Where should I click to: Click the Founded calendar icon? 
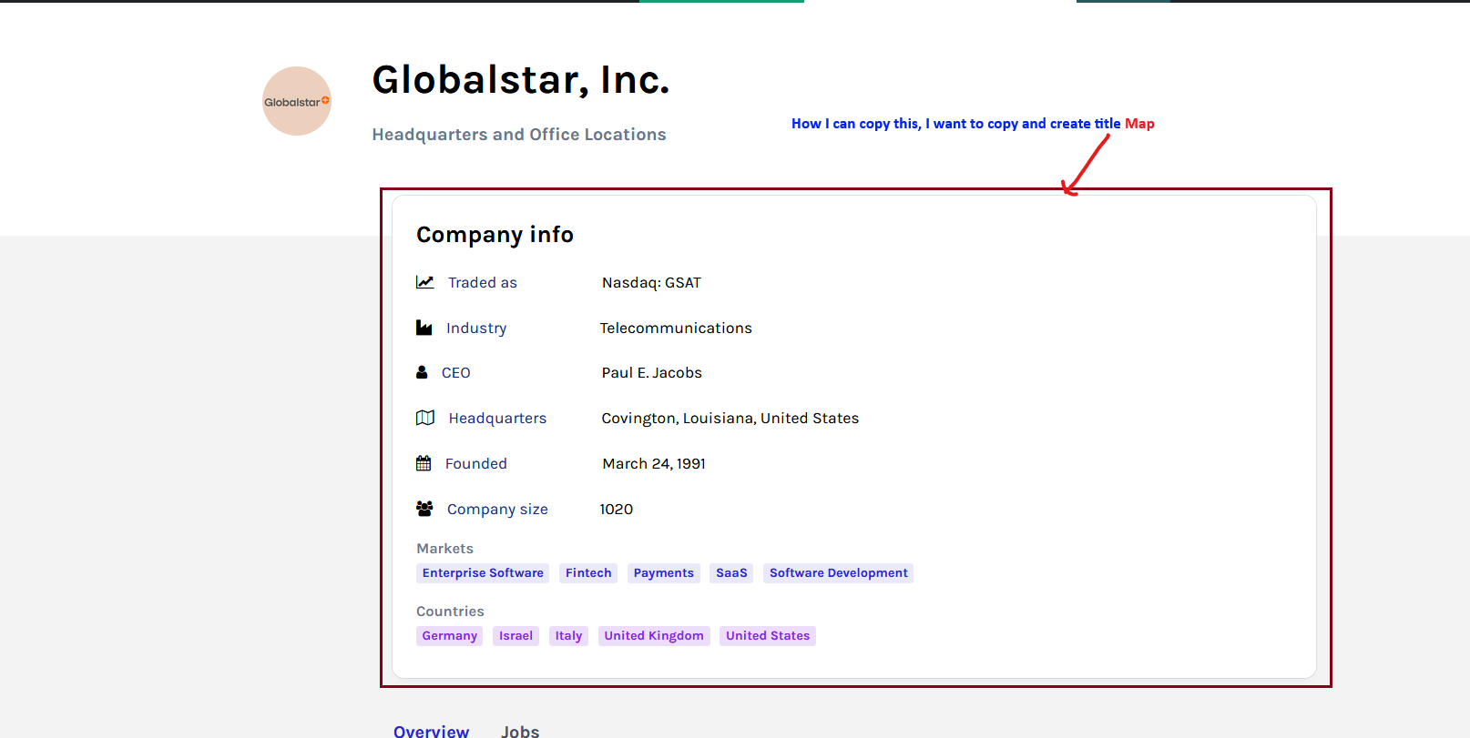click(424, 463)
